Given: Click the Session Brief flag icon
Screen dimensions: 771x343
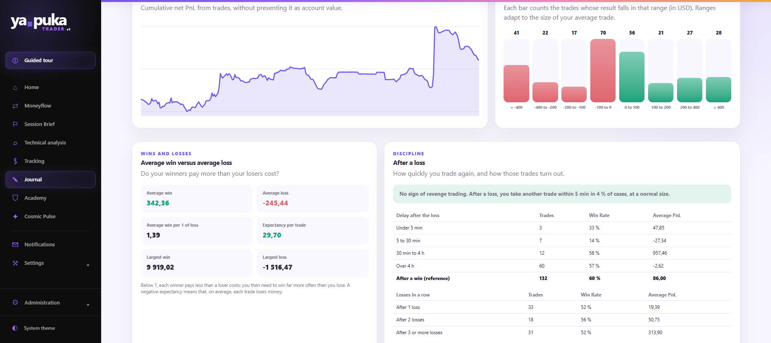Looking at the screenshot, I should click(15, 124).
